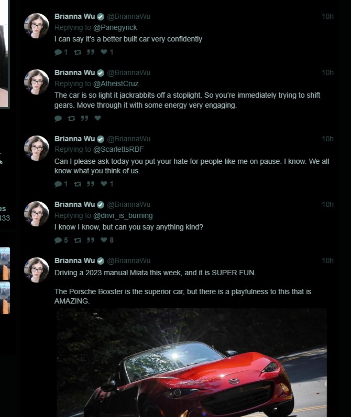Quote the 'say anything kind' tweet
Image resolution: width=351 pixels, height=417 pixels.
[91, 240]
